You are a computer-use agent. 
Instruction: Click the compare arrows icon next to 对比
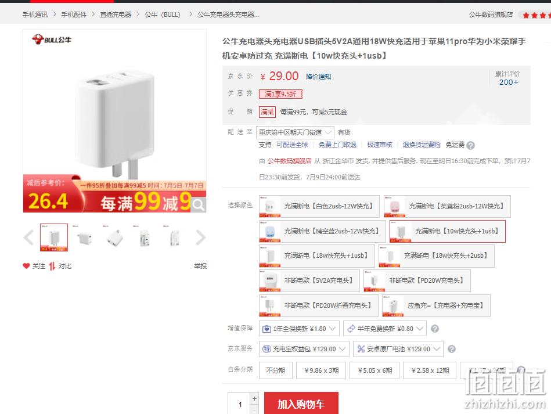click(x=52, y=266)
